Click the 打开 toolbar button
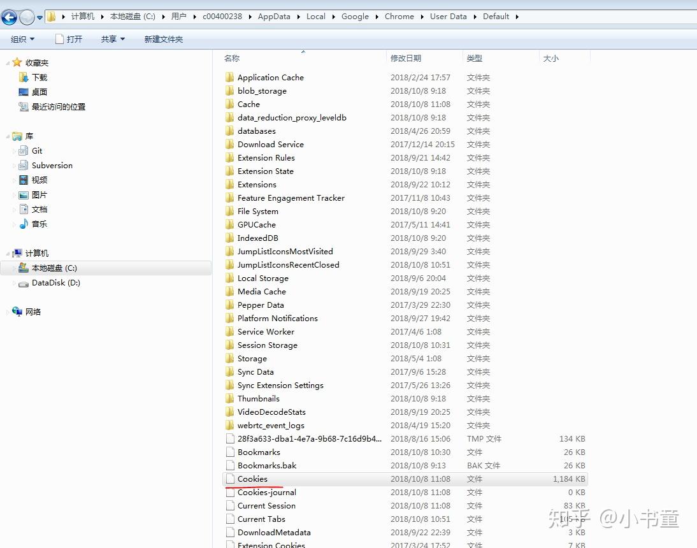Image resolution: width=697 pixels, height=548 pixels. coord(69,39)
